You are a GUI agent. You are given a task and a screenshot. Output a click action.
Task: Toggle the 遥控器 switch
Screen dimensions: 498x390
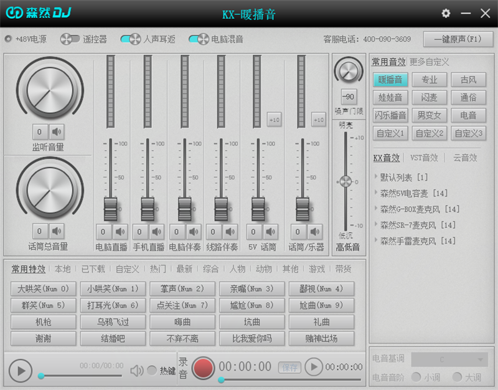click(70, 39)
